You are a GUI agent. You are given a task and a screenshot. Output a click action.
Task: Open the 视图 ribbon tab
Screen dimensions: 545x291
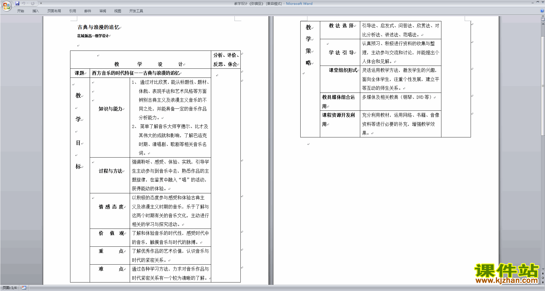click(118, 11)
